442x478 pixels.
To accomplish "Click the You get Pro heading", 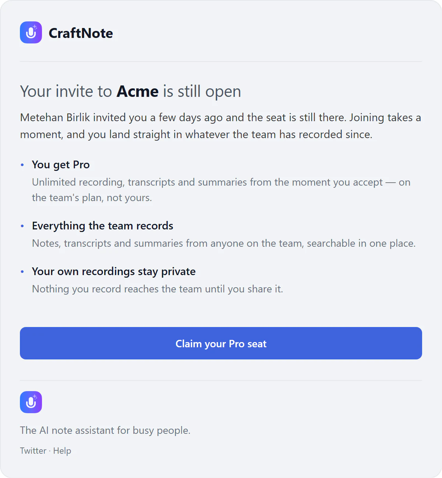I will [61, 165].
